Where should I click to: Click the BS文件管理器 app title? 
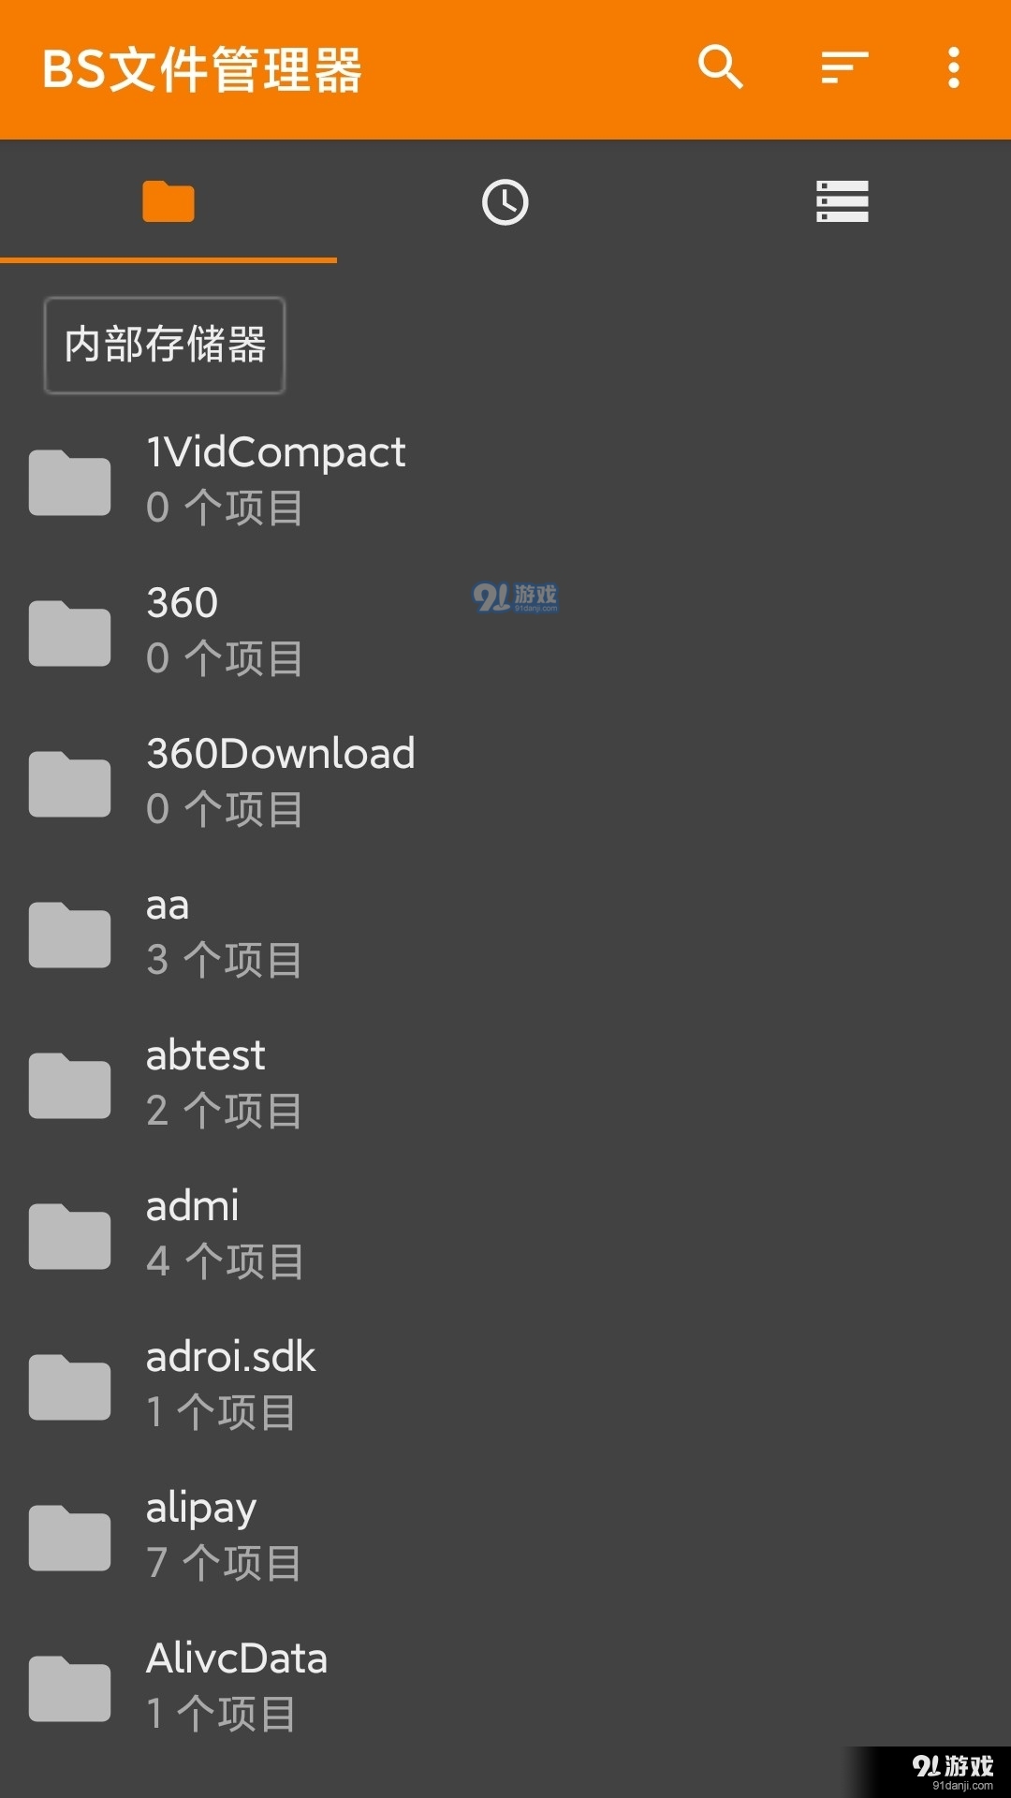(x=202, y=69)
